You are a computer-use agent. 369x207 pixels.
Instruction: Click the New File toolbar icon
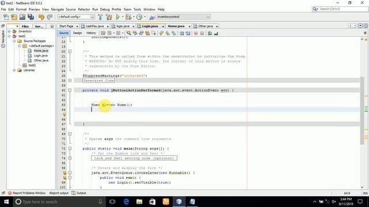point(6,17)
